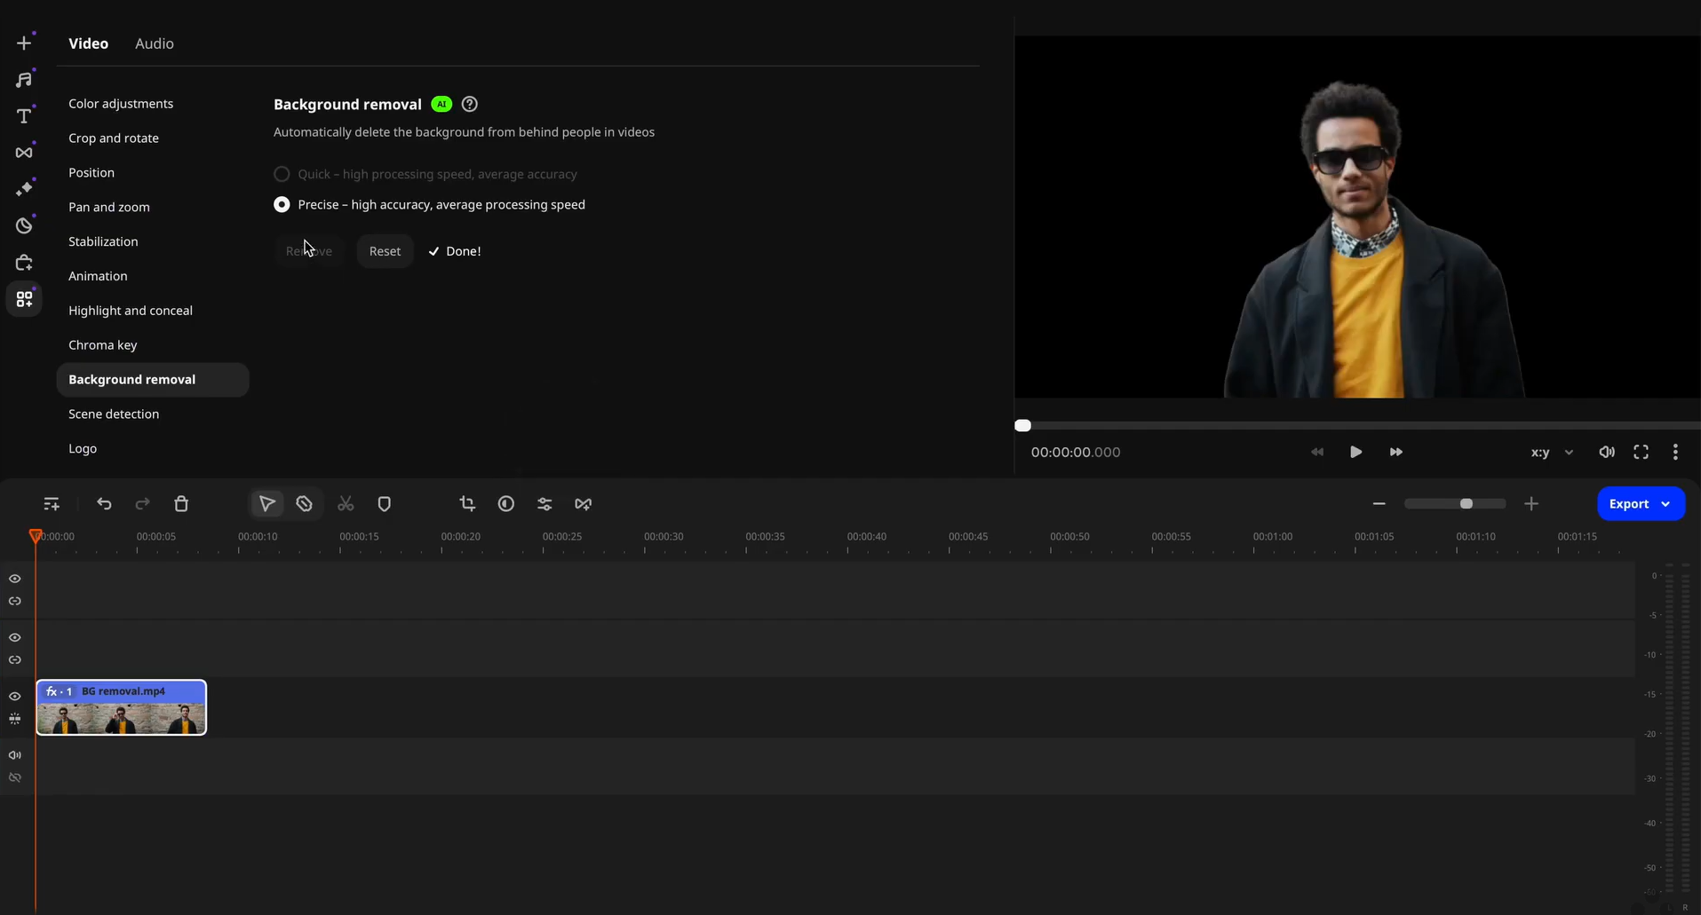The width and height of the screenshot is (1701, 915).
Task: Switch to the Video tab
Action: coord(88,43)
